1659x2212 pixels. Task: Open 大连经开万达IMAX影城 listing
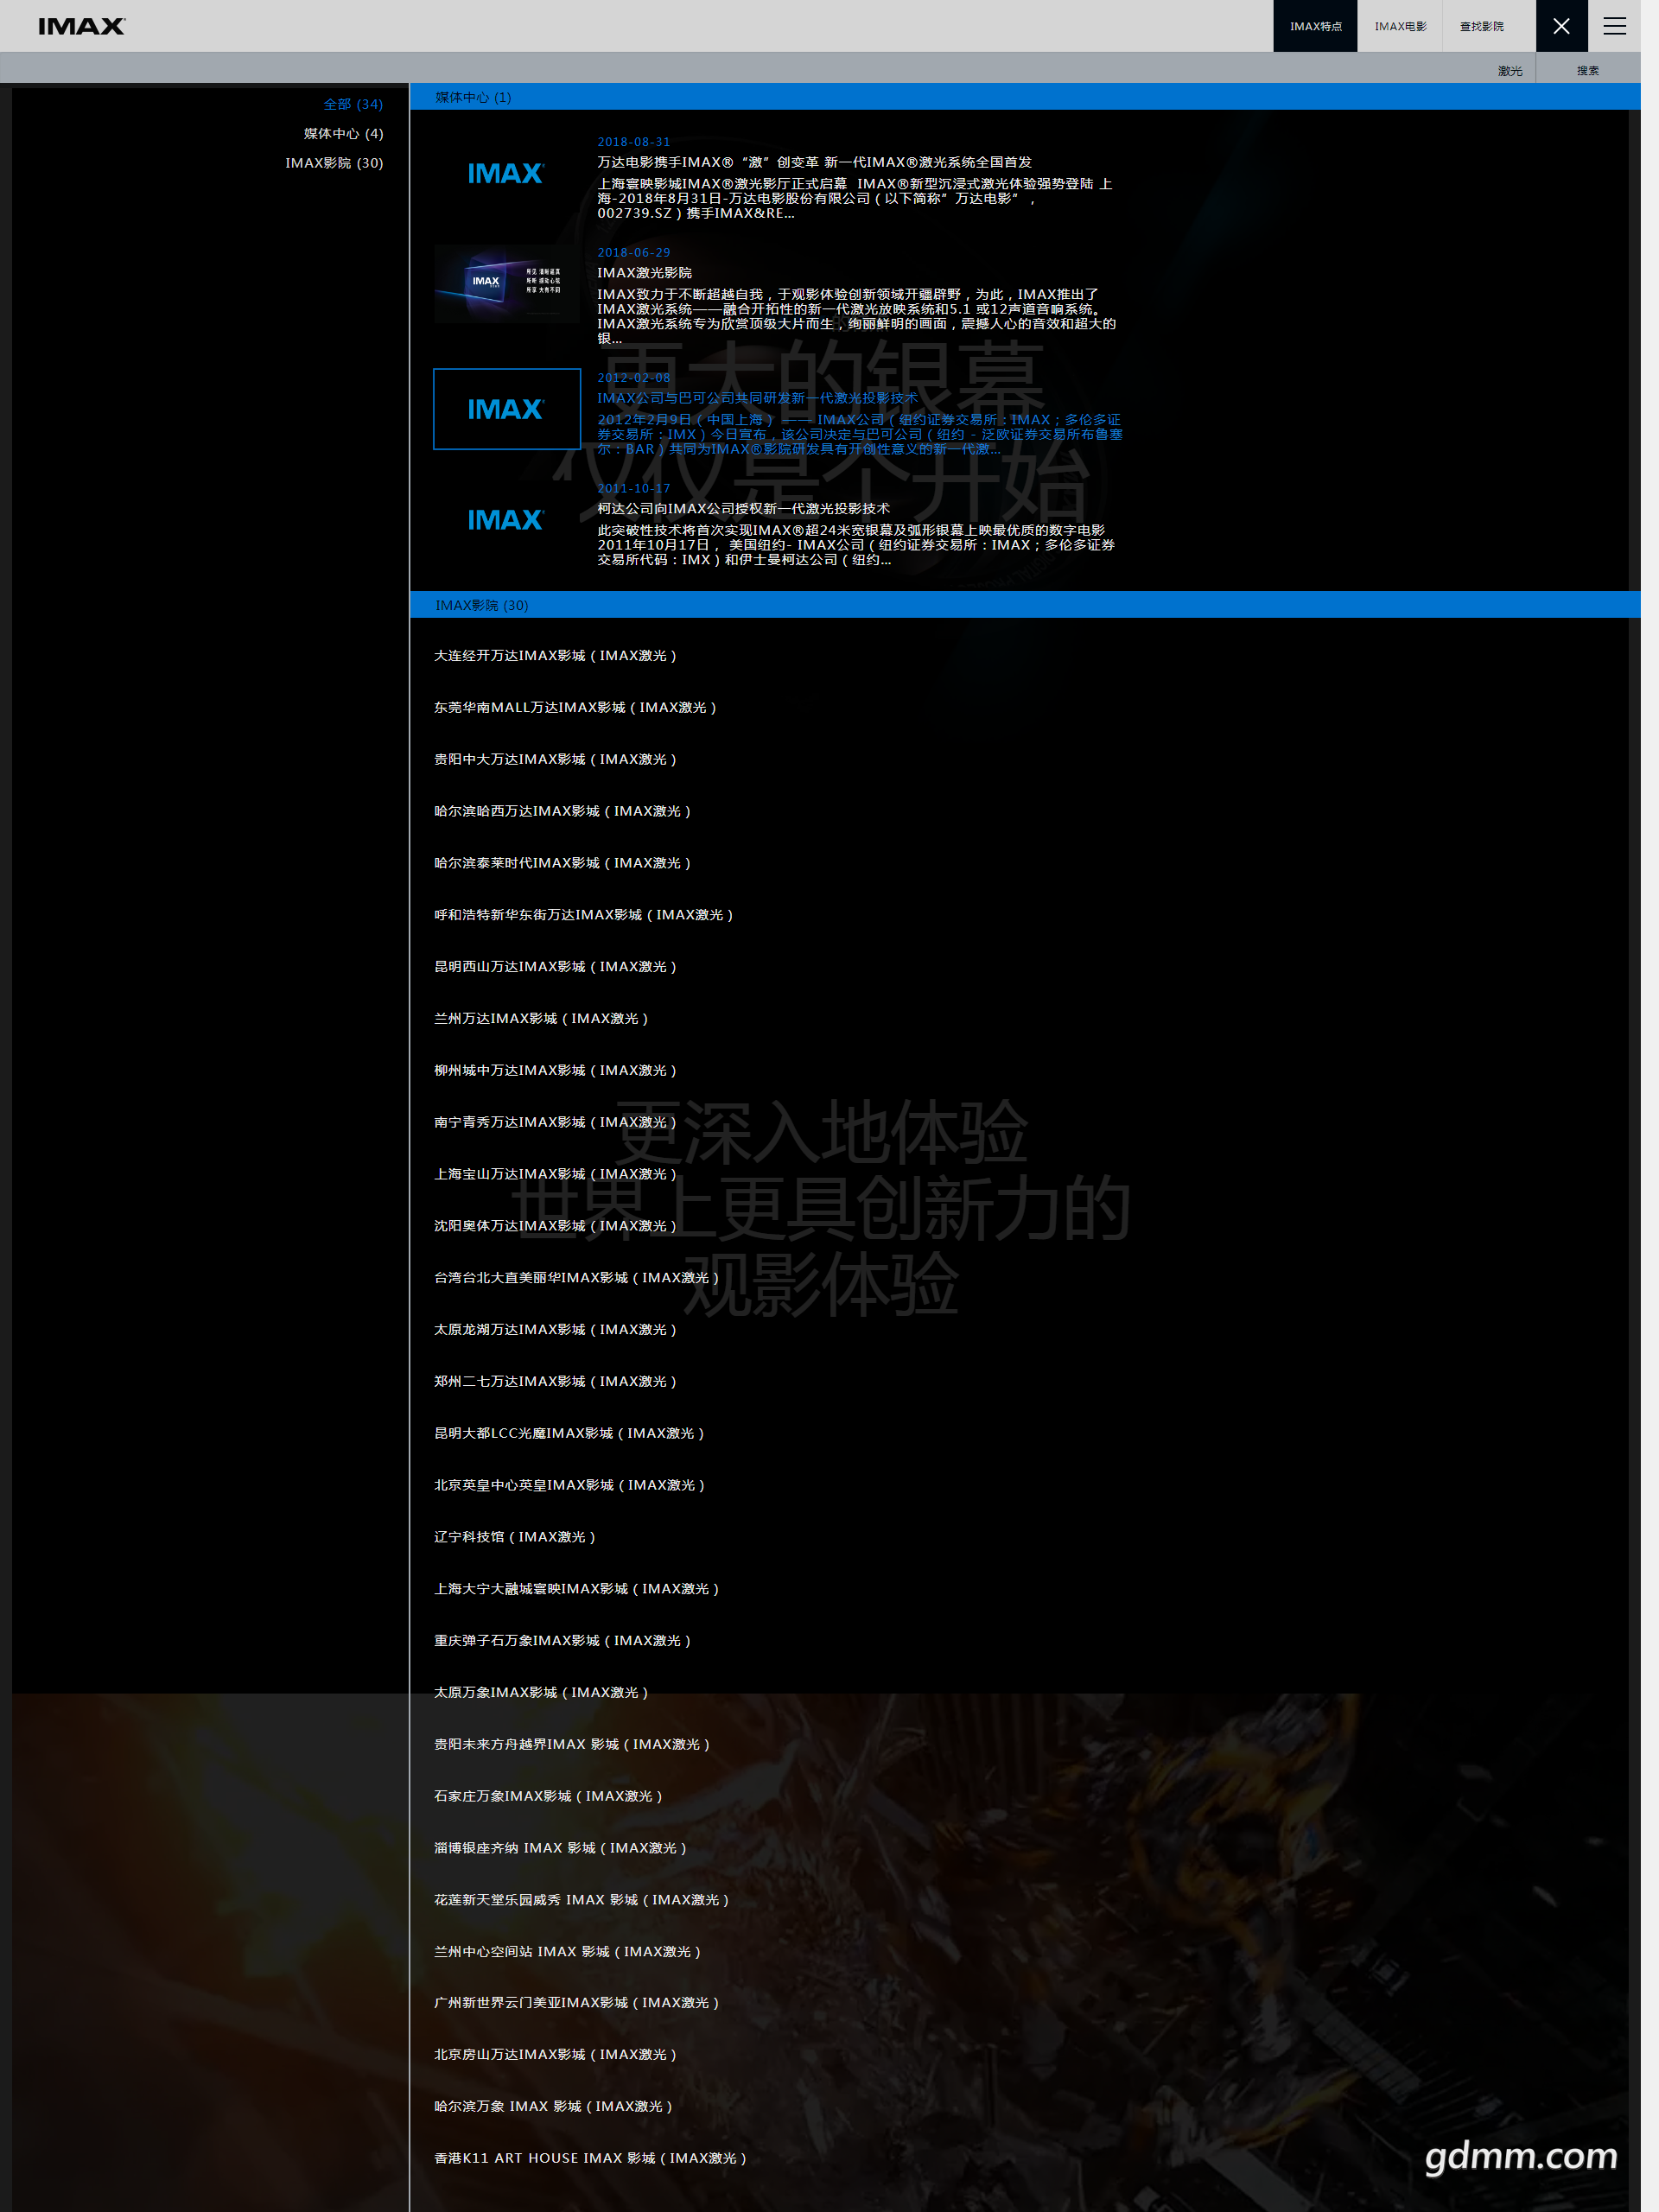555,655
